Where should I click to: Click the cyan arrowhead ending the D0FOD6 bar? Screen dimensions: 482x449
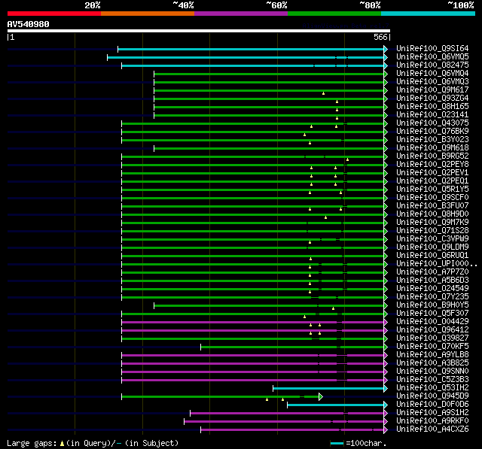tap(386, 405)
